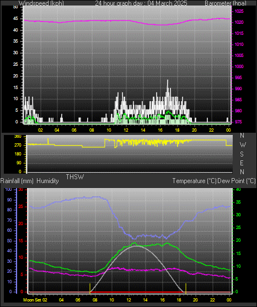Viewport: 257px width, 307px height.
Task: Click the 40 windspeed axis label
Action: point(15,30)
